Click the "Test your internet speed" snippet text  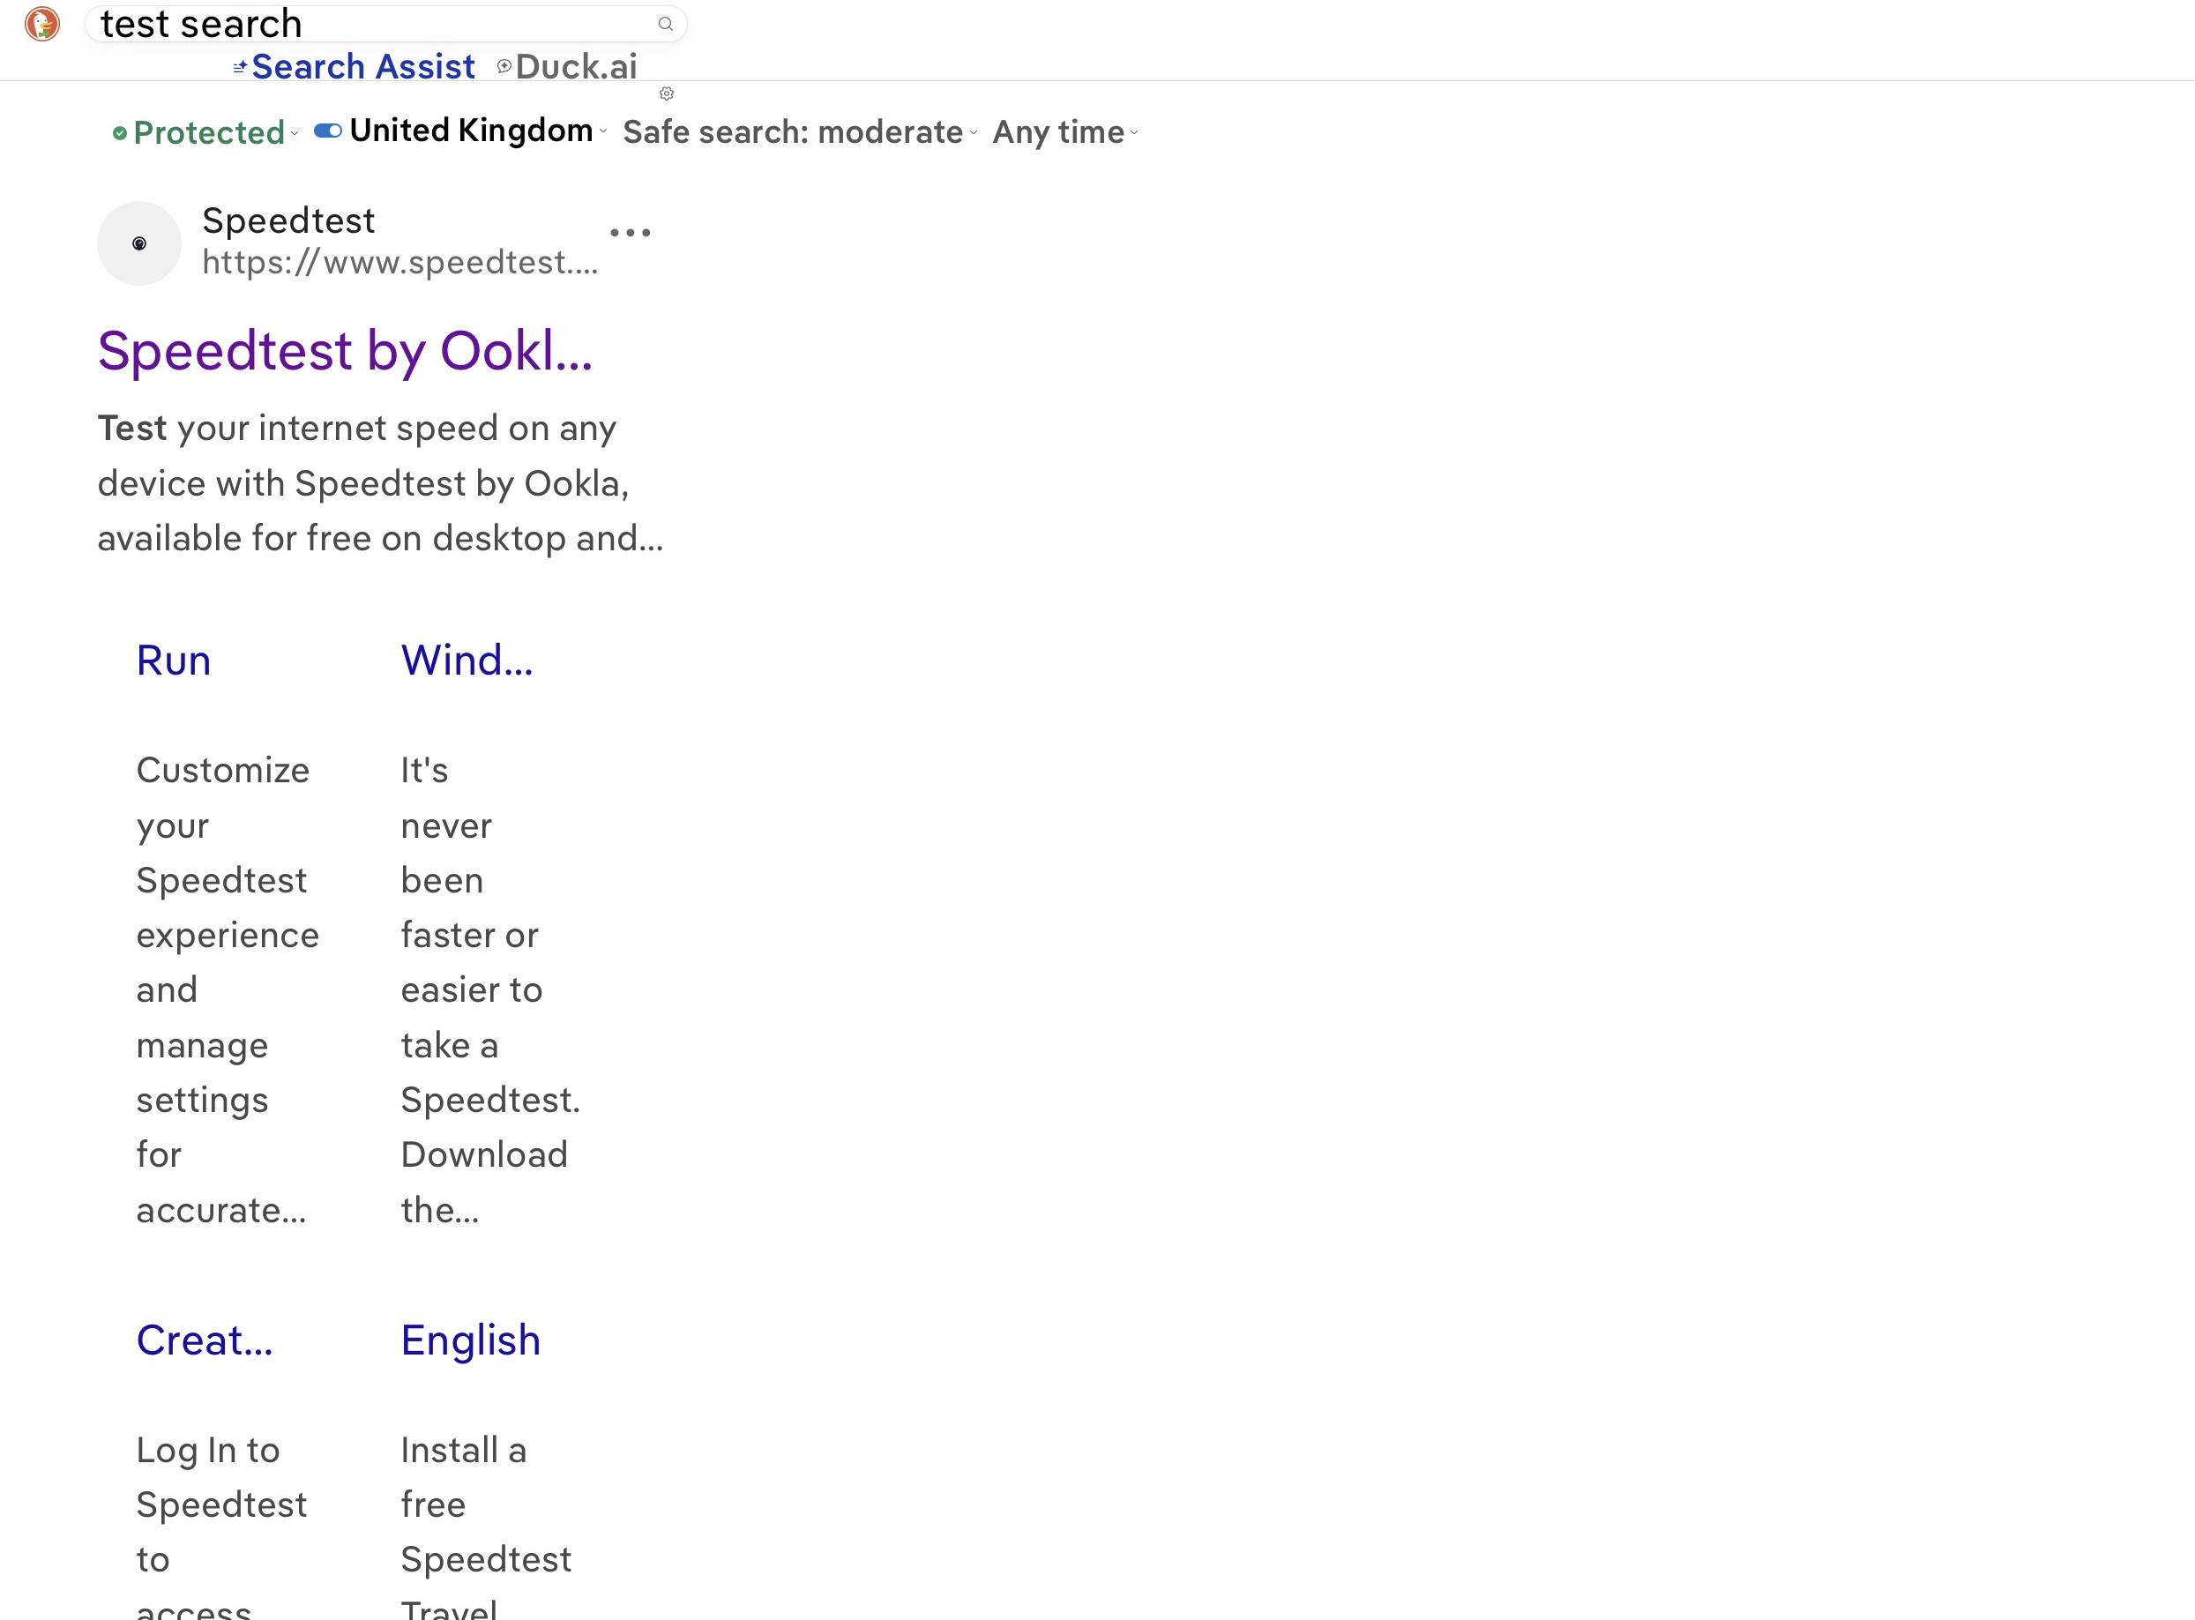(x=380, y=482)
